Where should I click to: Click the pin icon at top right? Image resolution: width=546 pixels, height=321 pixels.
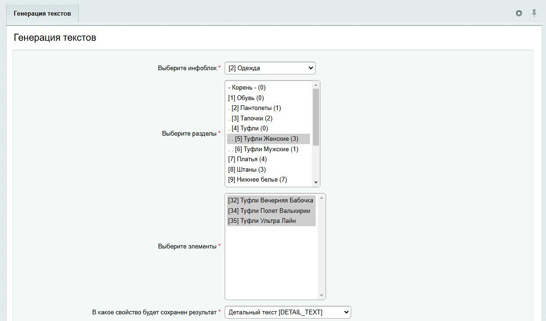[x=534, y=13]
